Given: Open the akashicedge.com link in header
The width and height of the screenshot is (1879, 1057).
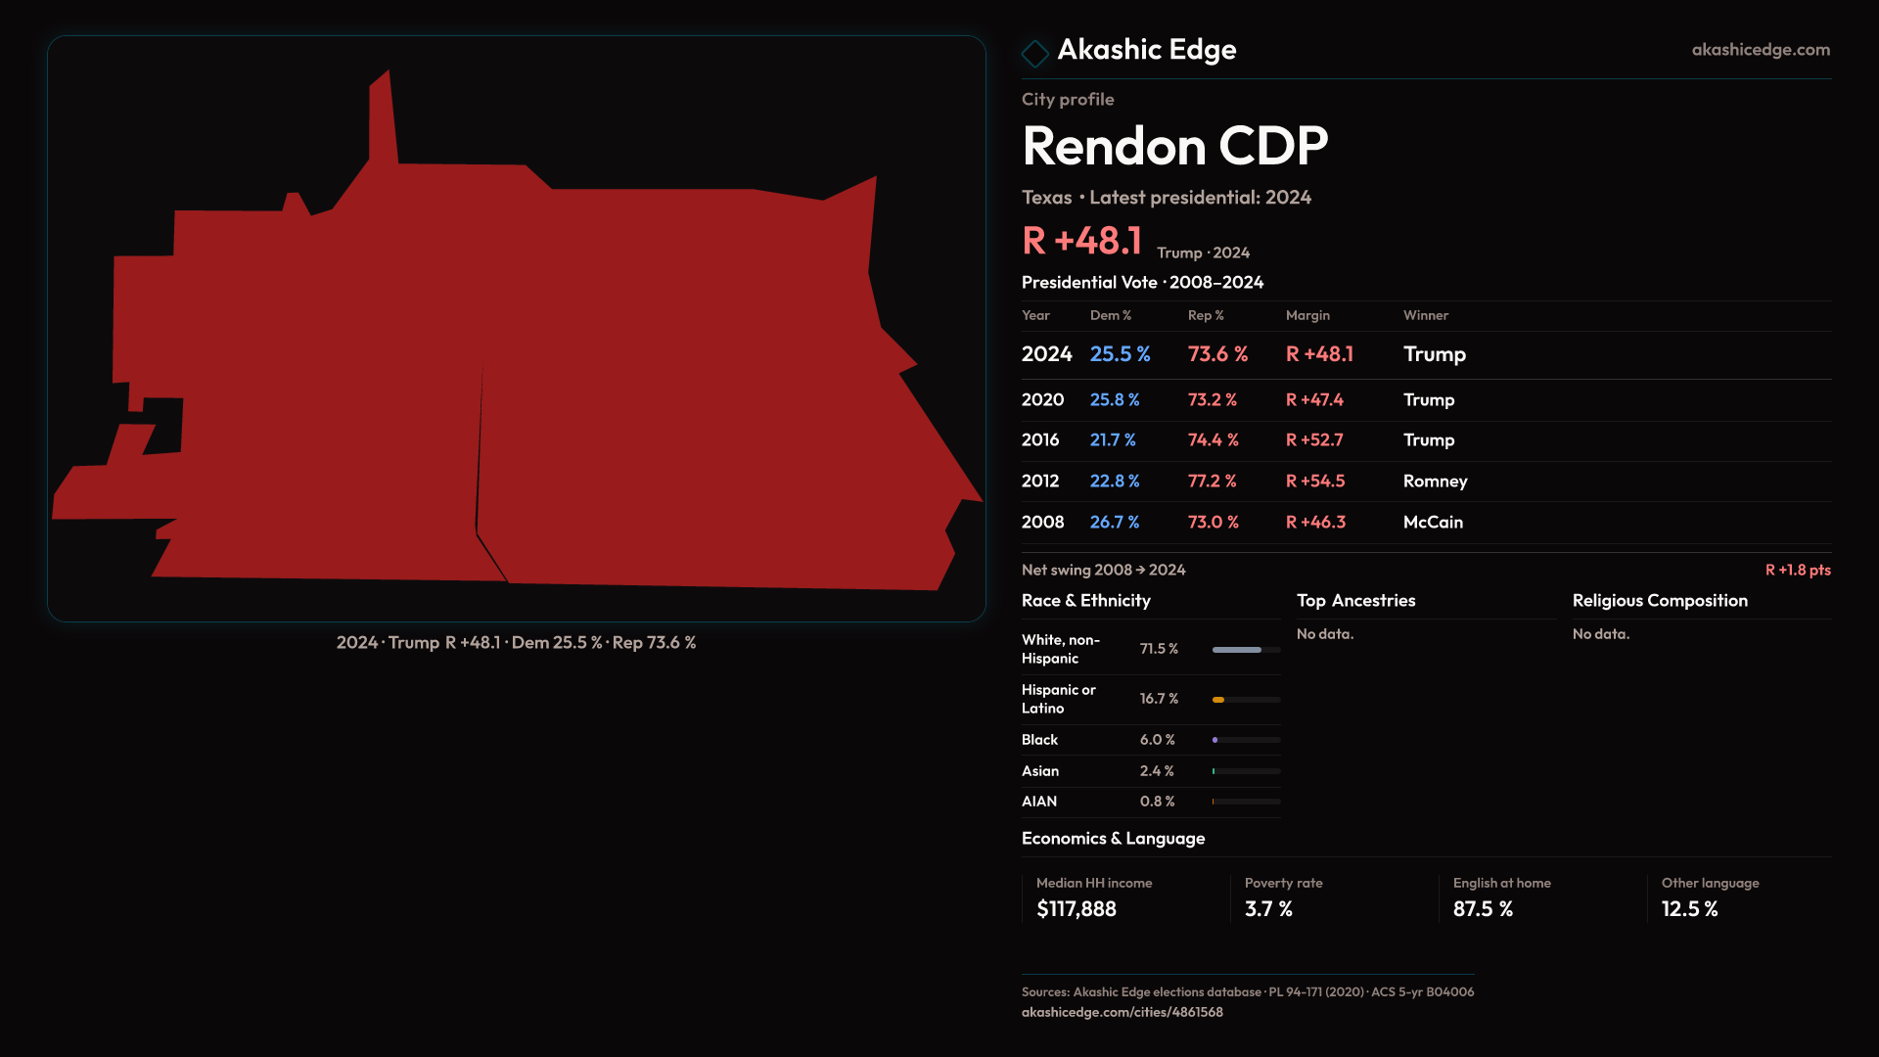Looking at the screenshot, I should pos(1760,50).
